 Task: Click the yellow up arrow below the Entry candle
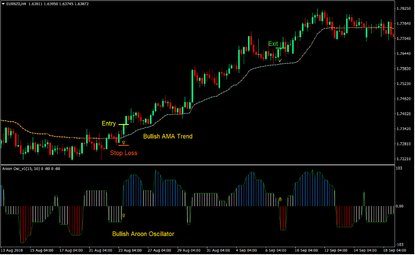(123, 142)
